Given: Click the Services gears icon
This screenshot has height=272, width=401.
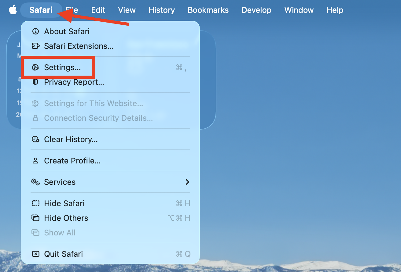Looking at the screenshot, I should tap(35, 182).
